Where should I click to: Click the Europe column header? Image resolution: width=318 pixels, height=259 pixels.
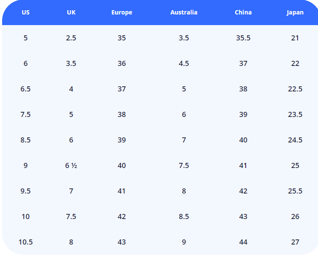coord(122,12)
